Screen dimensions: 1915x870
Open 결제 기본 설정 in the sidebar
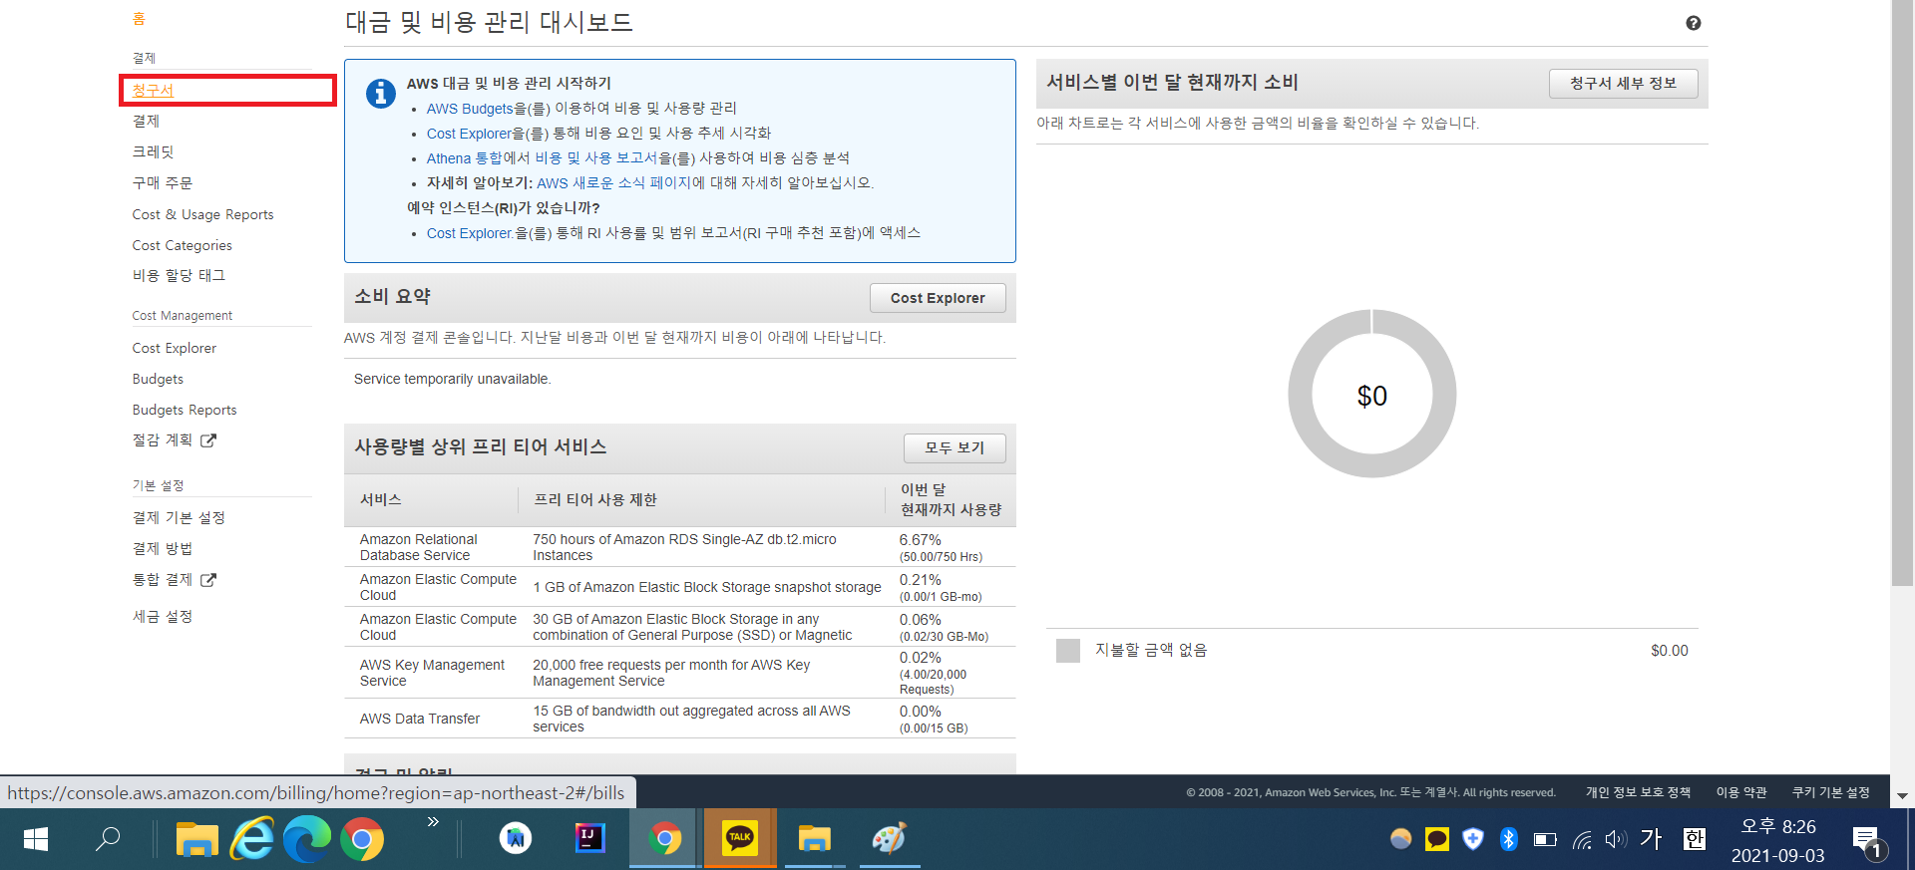click(179, 517)
